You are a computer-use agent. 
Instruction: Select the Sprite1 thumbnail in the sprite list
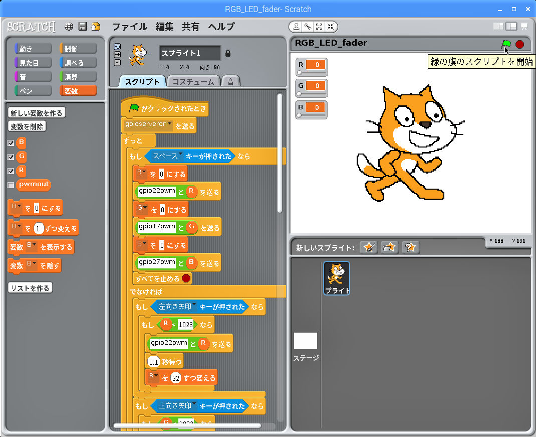[337, 278]
